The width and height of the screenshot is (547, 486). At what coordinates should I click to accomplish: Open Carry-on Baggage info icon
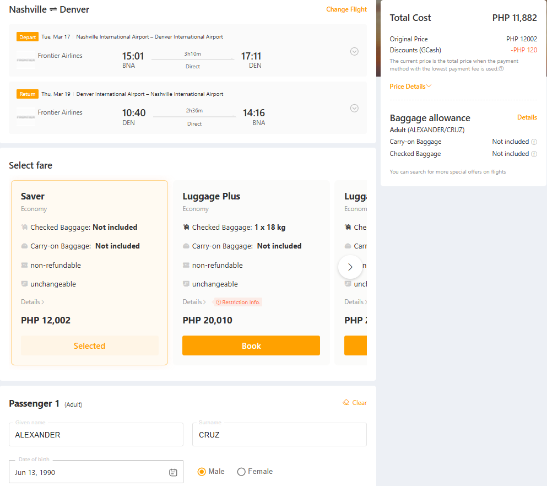point(534,142)
